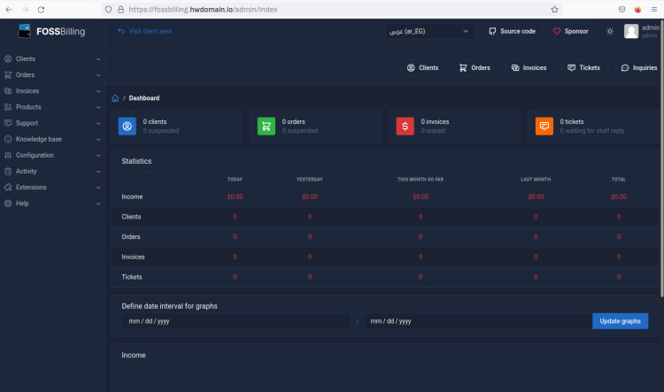Click the home icon in the breadcrumb
This screenshot has width=664, height=392.
[x=116, y=98]
